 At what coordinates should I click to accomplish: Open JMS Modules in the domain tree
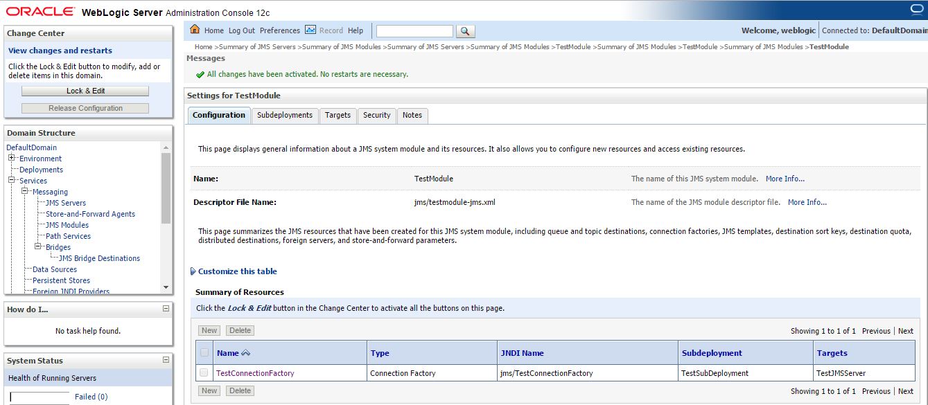(x=67, y=225)
